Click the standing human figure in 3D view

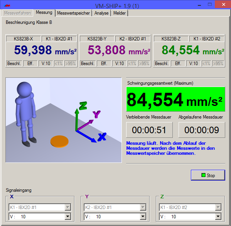coord(26,114)
